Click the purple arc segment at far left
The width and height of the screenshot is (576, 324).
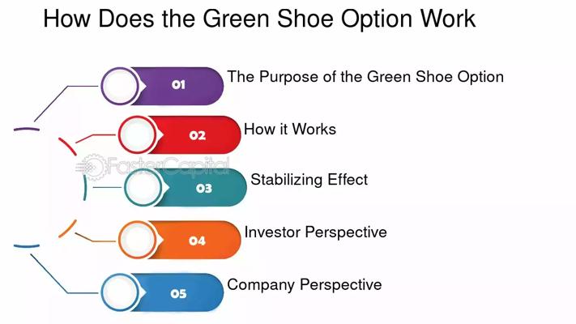click(x=27, y=129)
